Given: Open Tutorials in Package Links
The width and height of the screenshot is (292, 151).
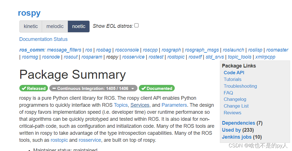Looking at the screenshot, I should click(233, 79).
